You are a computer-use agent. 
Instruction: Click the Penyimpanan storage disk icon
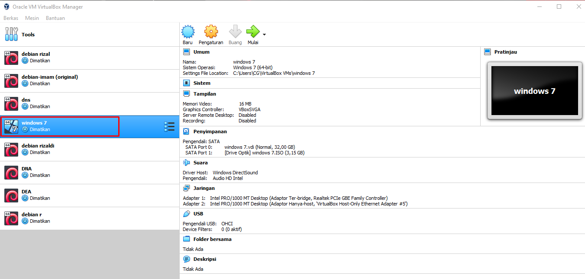pyautogui.click(x=186, y=131)
